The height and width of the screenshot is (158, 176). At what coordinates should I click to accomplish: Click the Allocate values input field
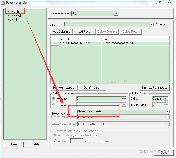[x=77, y=141]
